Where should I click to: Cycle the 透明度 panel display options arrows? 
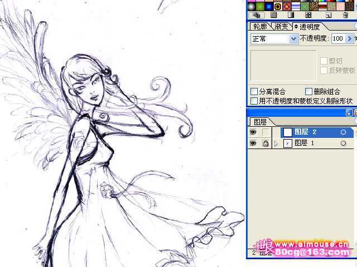296,27
